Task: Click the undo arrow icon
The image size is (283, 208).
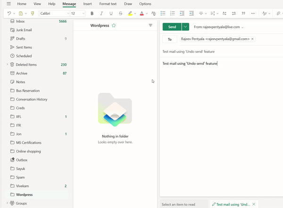Action: 9,14
